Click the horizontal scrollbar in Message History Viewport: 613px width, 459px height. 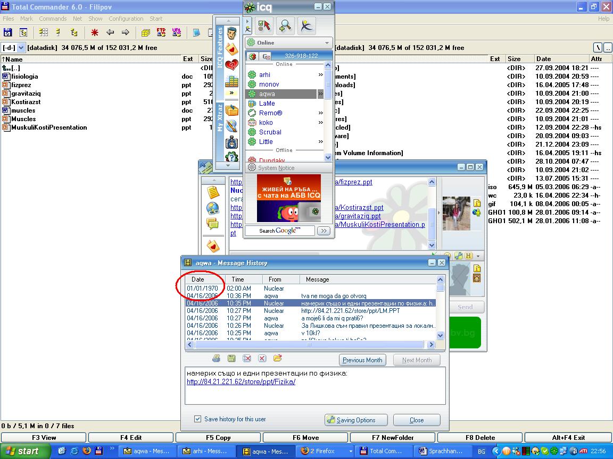(309, 345)
